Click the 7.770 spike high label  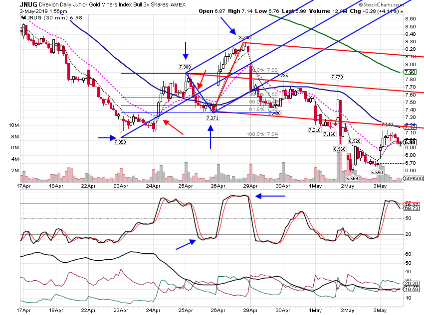337,77
